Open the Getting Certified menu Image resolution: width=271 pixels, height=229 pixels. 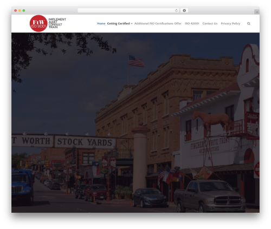tap(118, 23)
